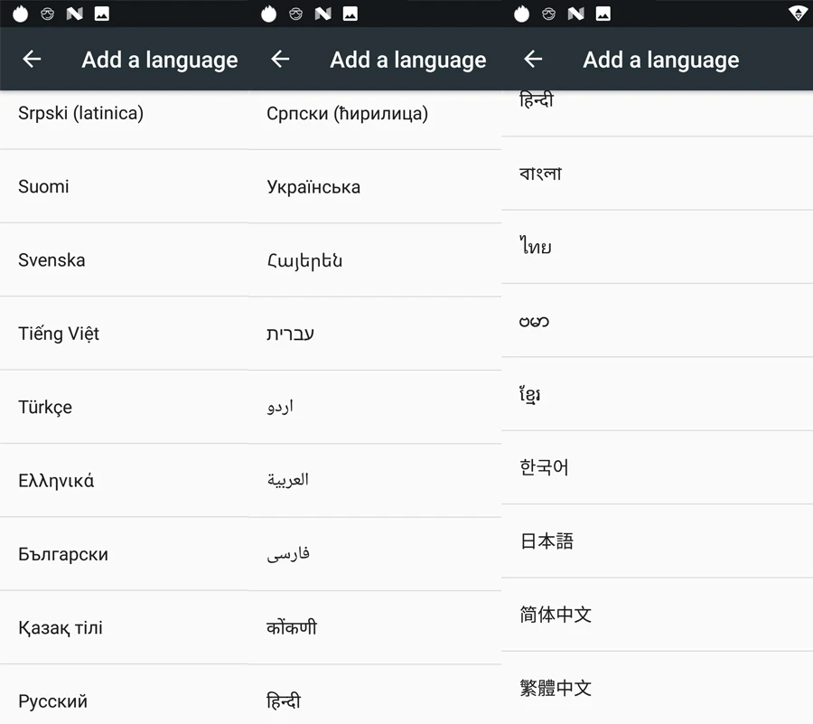Tap face notification icon above Srpski (latinica) screen

click(48, 14)
